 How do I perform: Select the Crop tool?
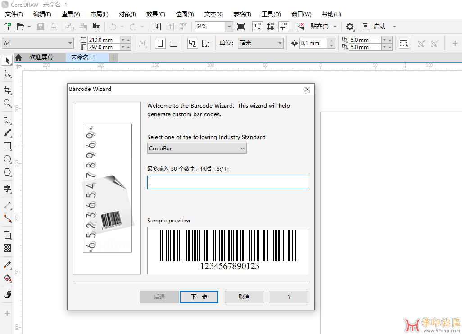click(7, 90)
